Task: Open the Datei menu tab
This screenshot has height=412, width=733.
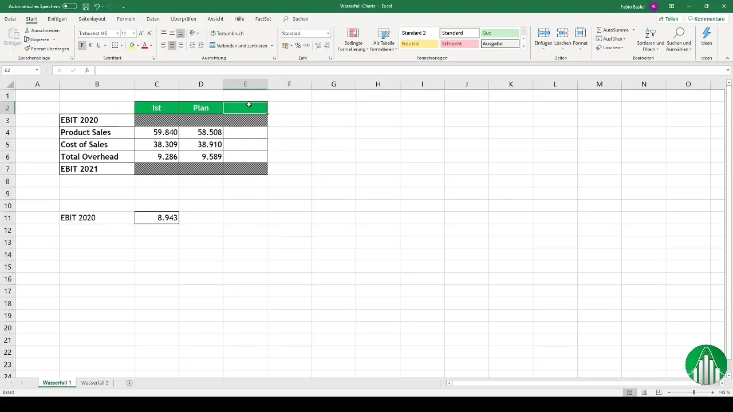Action: [10, 19]
